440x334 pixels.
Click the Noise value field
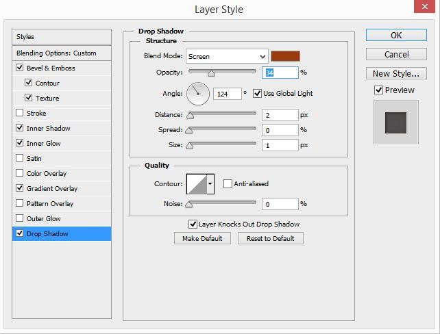pos(280,204)
